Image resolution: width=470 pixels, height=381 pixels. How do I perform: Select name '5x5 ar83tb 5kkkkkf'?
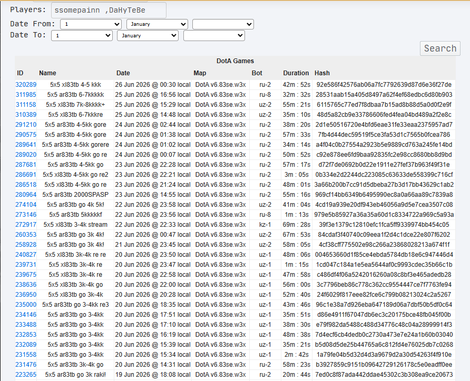(75, 215)
